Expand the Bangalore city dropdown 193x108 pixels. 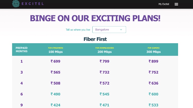109,30
